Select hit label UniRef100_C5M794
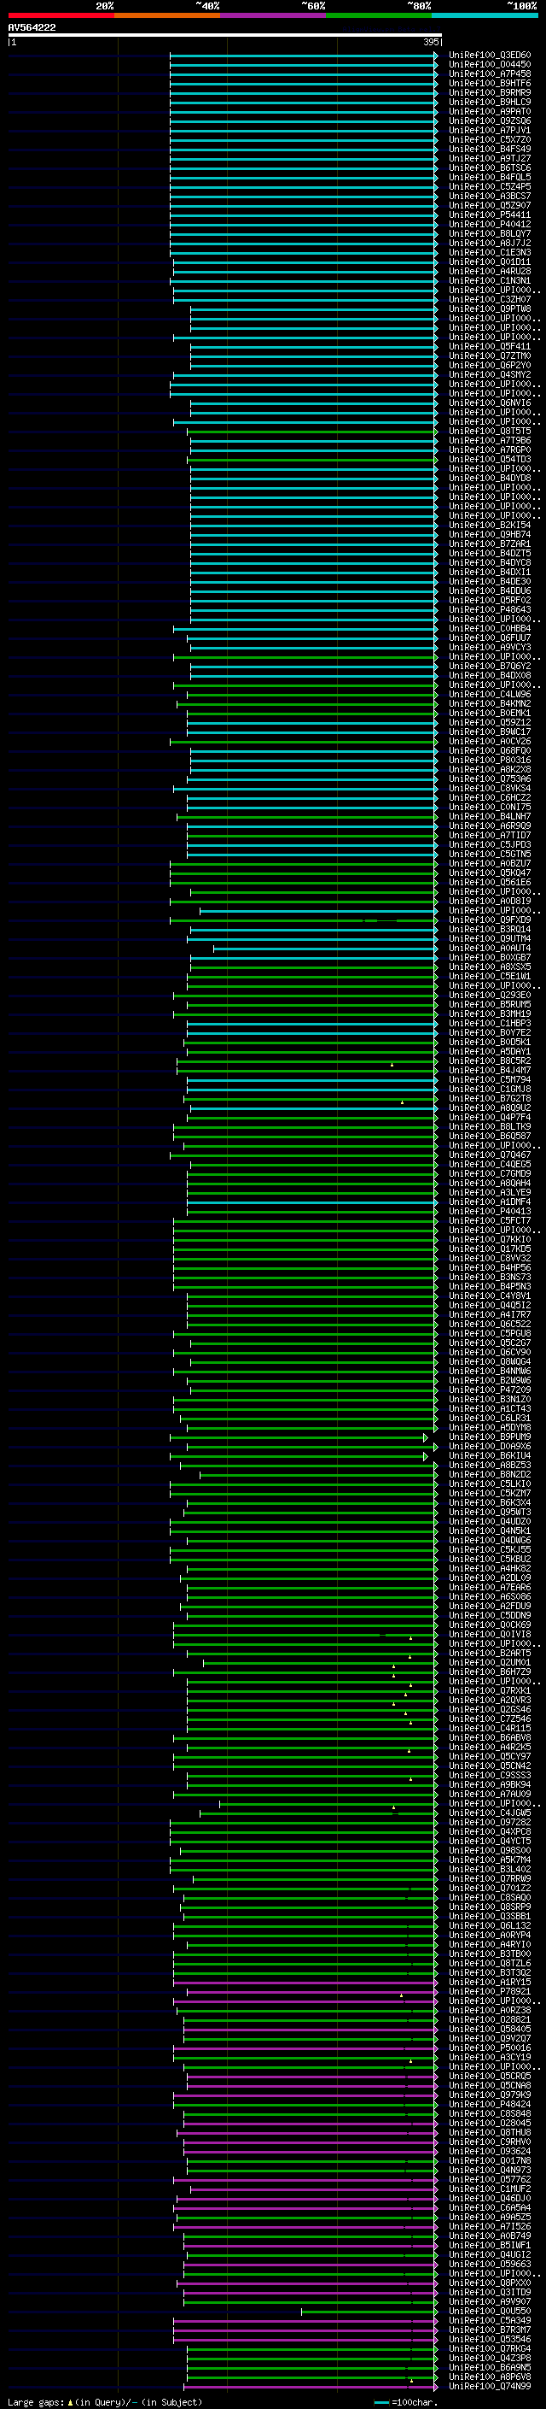Image resolution: width=546 pixels, height=2409 pixels. click(490, 1079)
